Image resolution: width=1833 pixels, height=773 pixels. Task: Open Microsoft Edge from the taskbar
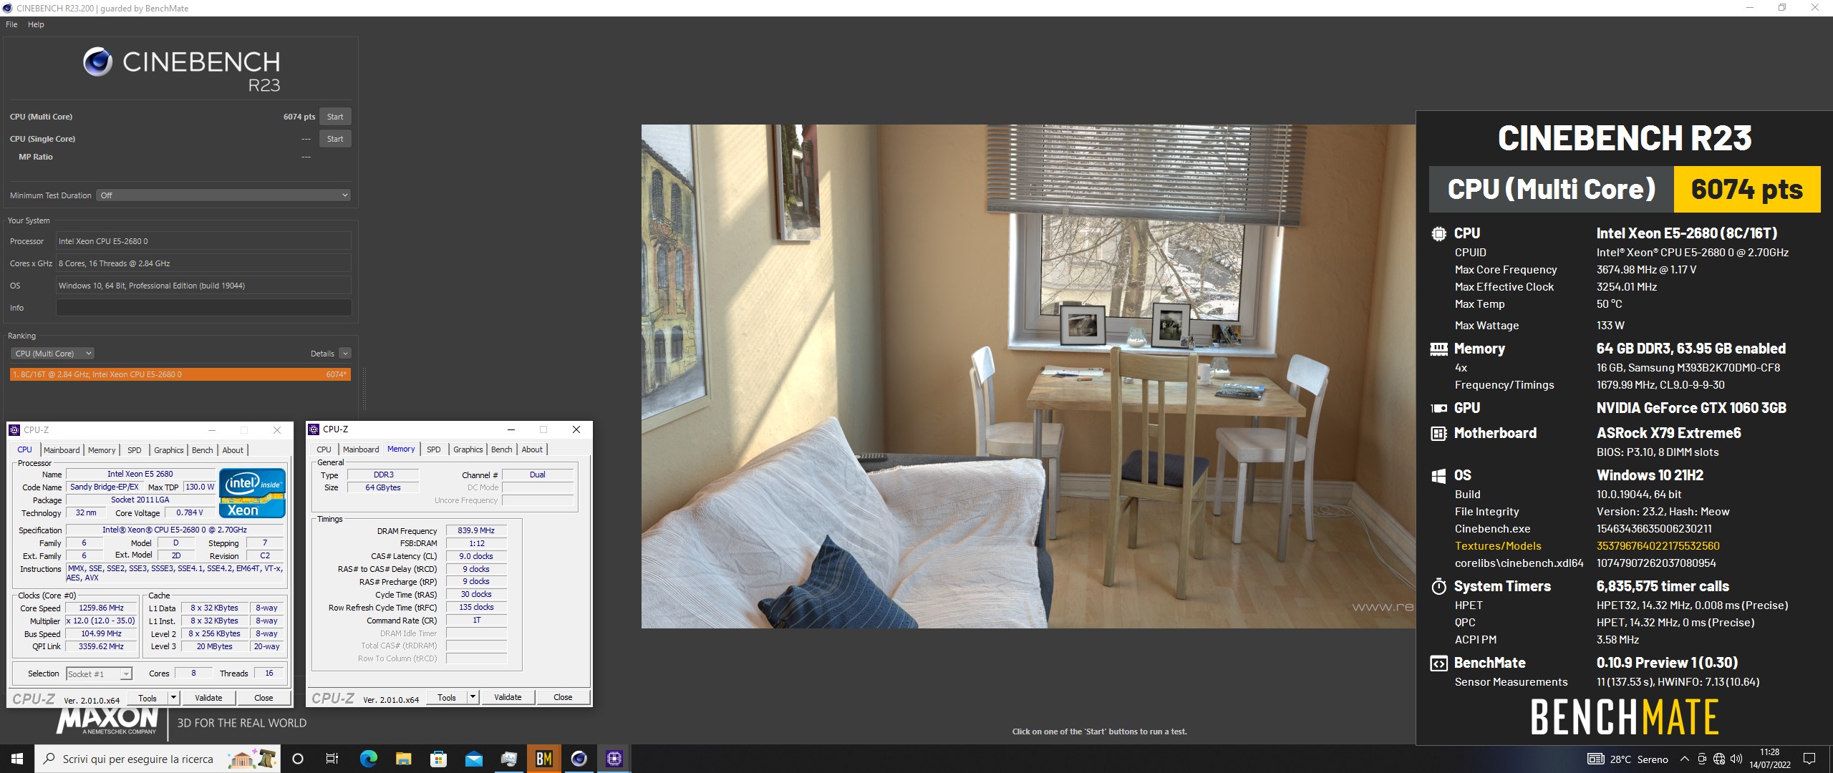pyautogui.click(x=368, y=759)
